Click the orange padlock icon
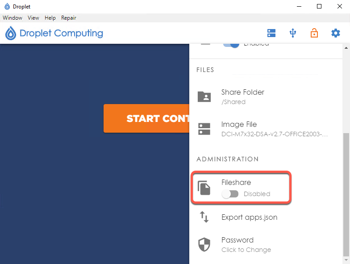 (x=314, y=33)
